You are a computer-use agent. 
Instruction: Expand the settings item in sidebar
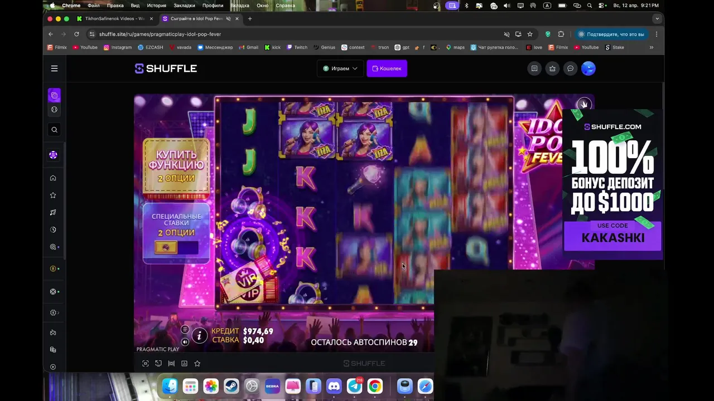[54, 312]
